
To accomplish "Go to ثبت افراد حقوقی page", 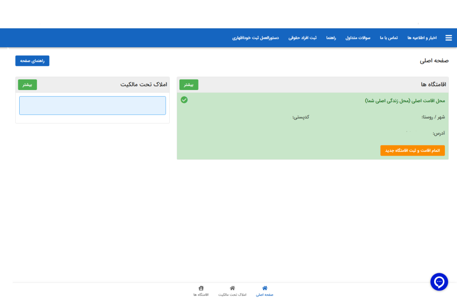I will pyautogui.click(x=303, y=38).
